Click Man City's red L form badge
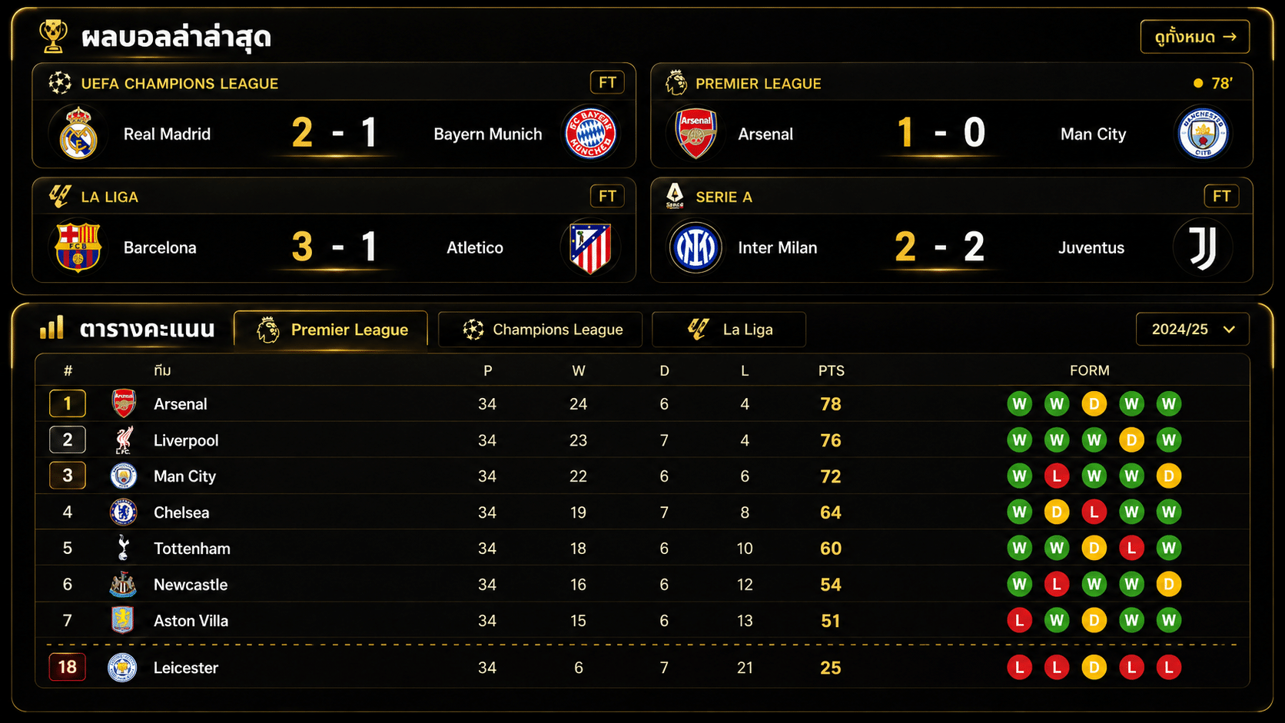Viewport: 1285px width, 723px height. pyautogui.click(x=1057, y=476)
